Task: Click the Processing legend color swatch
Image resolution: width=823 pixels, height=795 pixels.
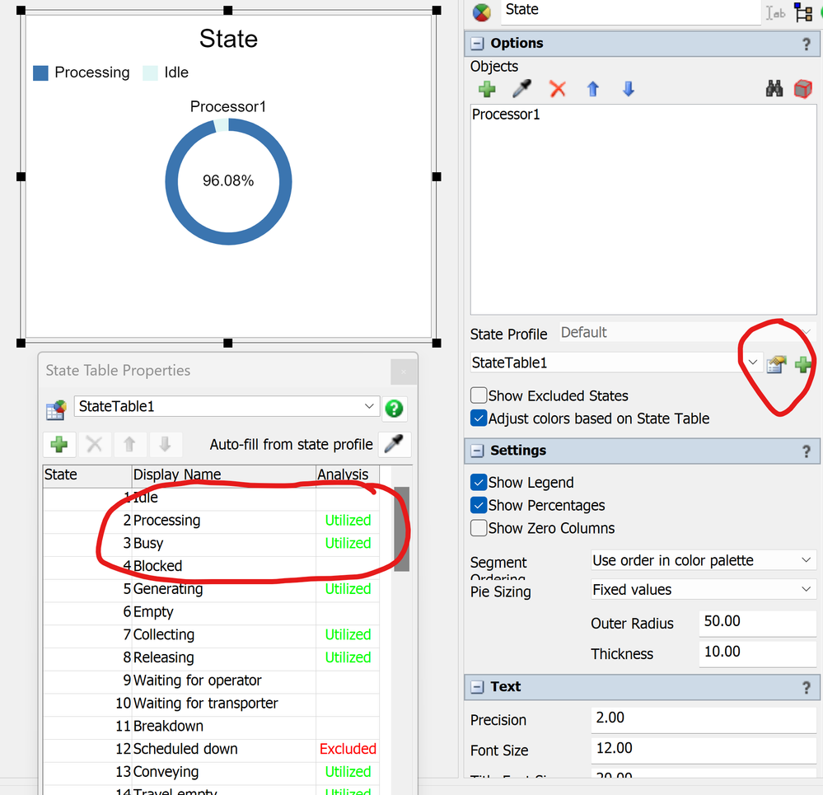Action: pyautogui.click(x=40, y=73)
